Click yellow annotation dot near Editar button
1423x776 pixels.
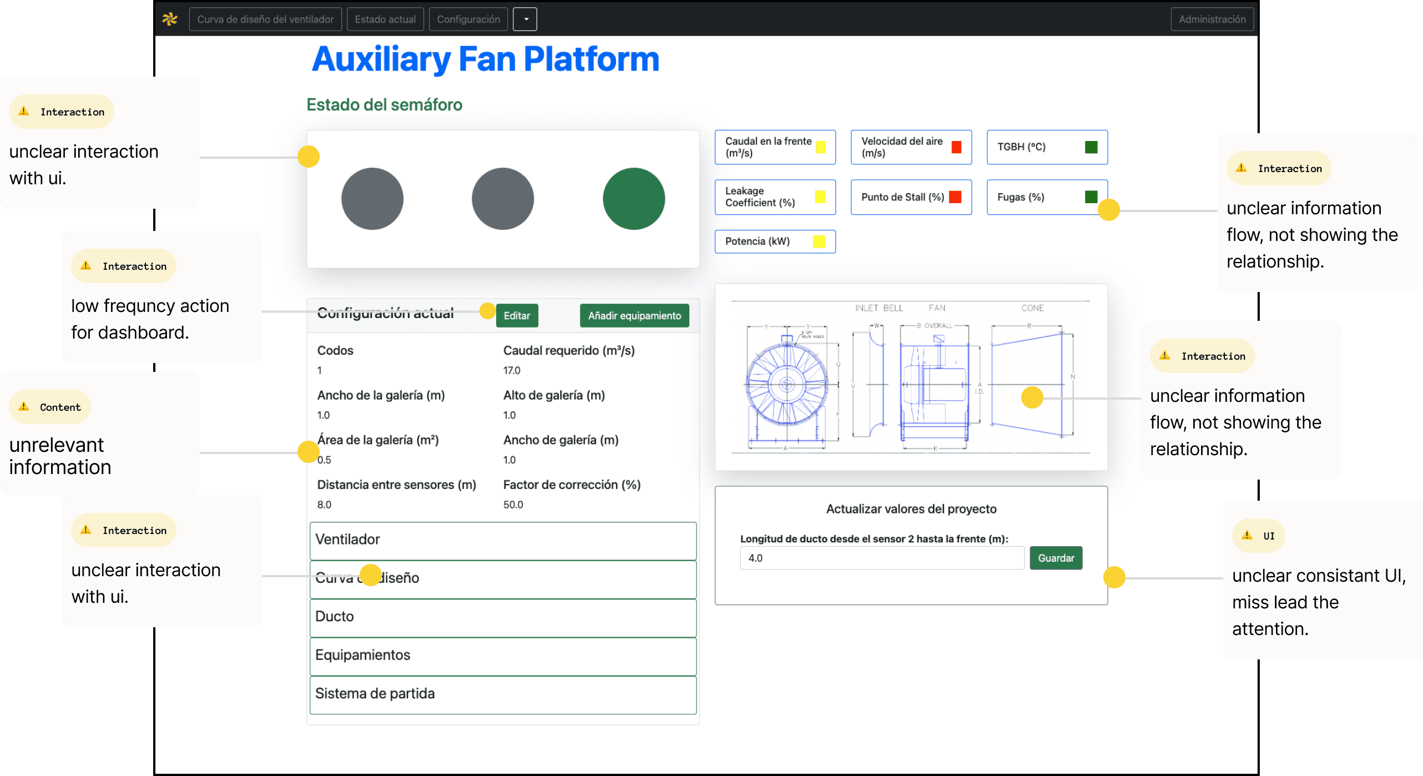click(x=487, y=311)
